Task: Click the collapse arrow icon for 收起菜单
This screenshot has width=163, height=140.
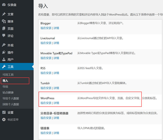Action: [4, 120]
